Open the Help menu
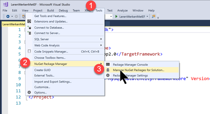This screenshot has height=114, width=210. click(x=151, y=10)
